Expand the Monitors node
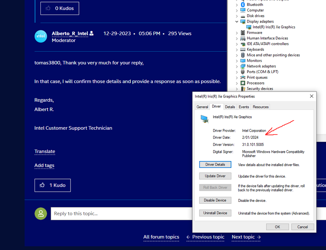This screenshot has width=326, height=250. 237,61
